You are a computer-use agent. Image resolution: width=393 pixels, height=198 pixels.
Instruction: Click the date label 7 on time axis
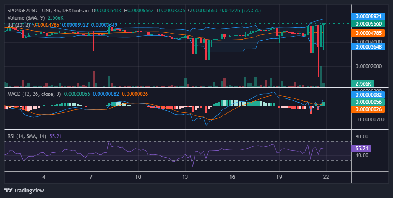point(91,177)
